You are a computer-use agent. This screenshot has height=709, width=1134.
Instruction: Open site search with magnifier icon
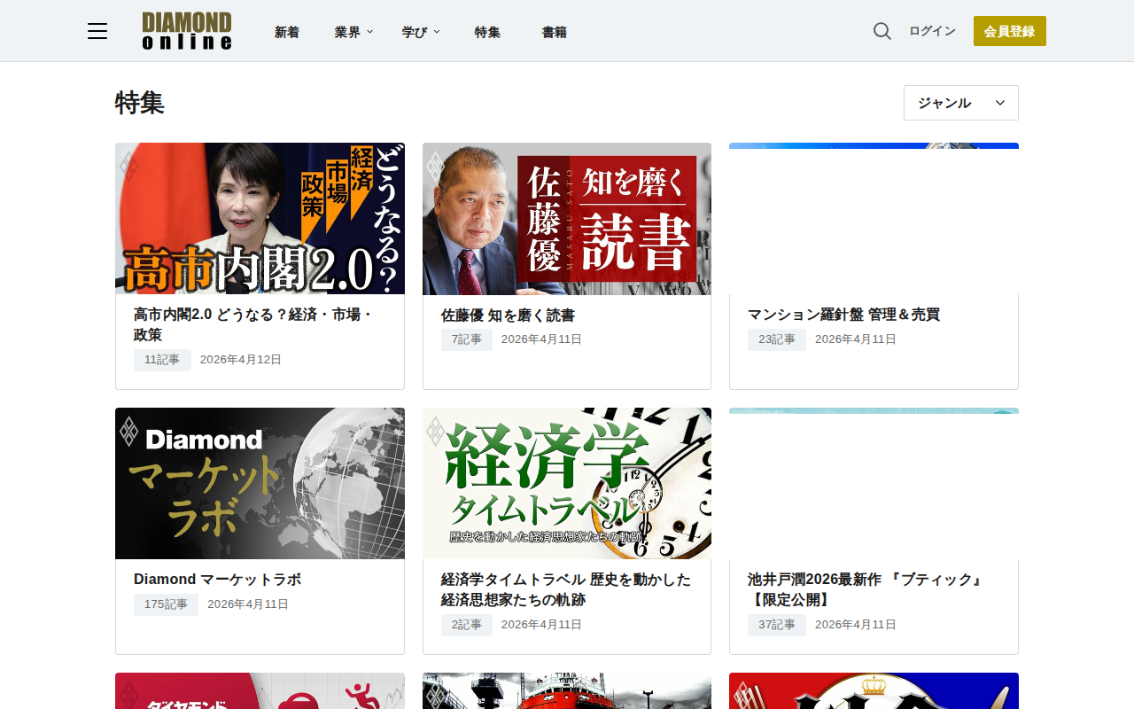882,31
